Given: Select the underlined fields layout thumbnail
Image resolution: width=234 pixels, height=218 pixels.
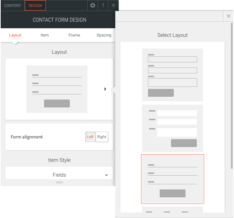Looking at the screenshot, I should tap(172, 179).
